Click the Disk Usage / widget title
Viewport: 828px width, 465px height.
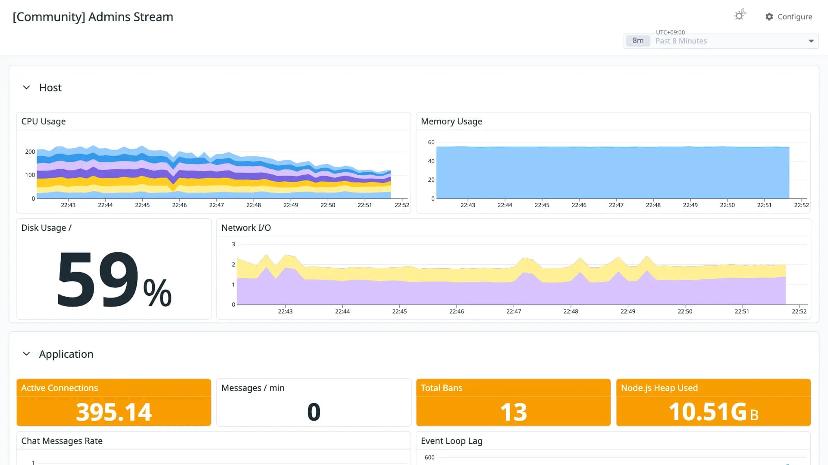47,228
